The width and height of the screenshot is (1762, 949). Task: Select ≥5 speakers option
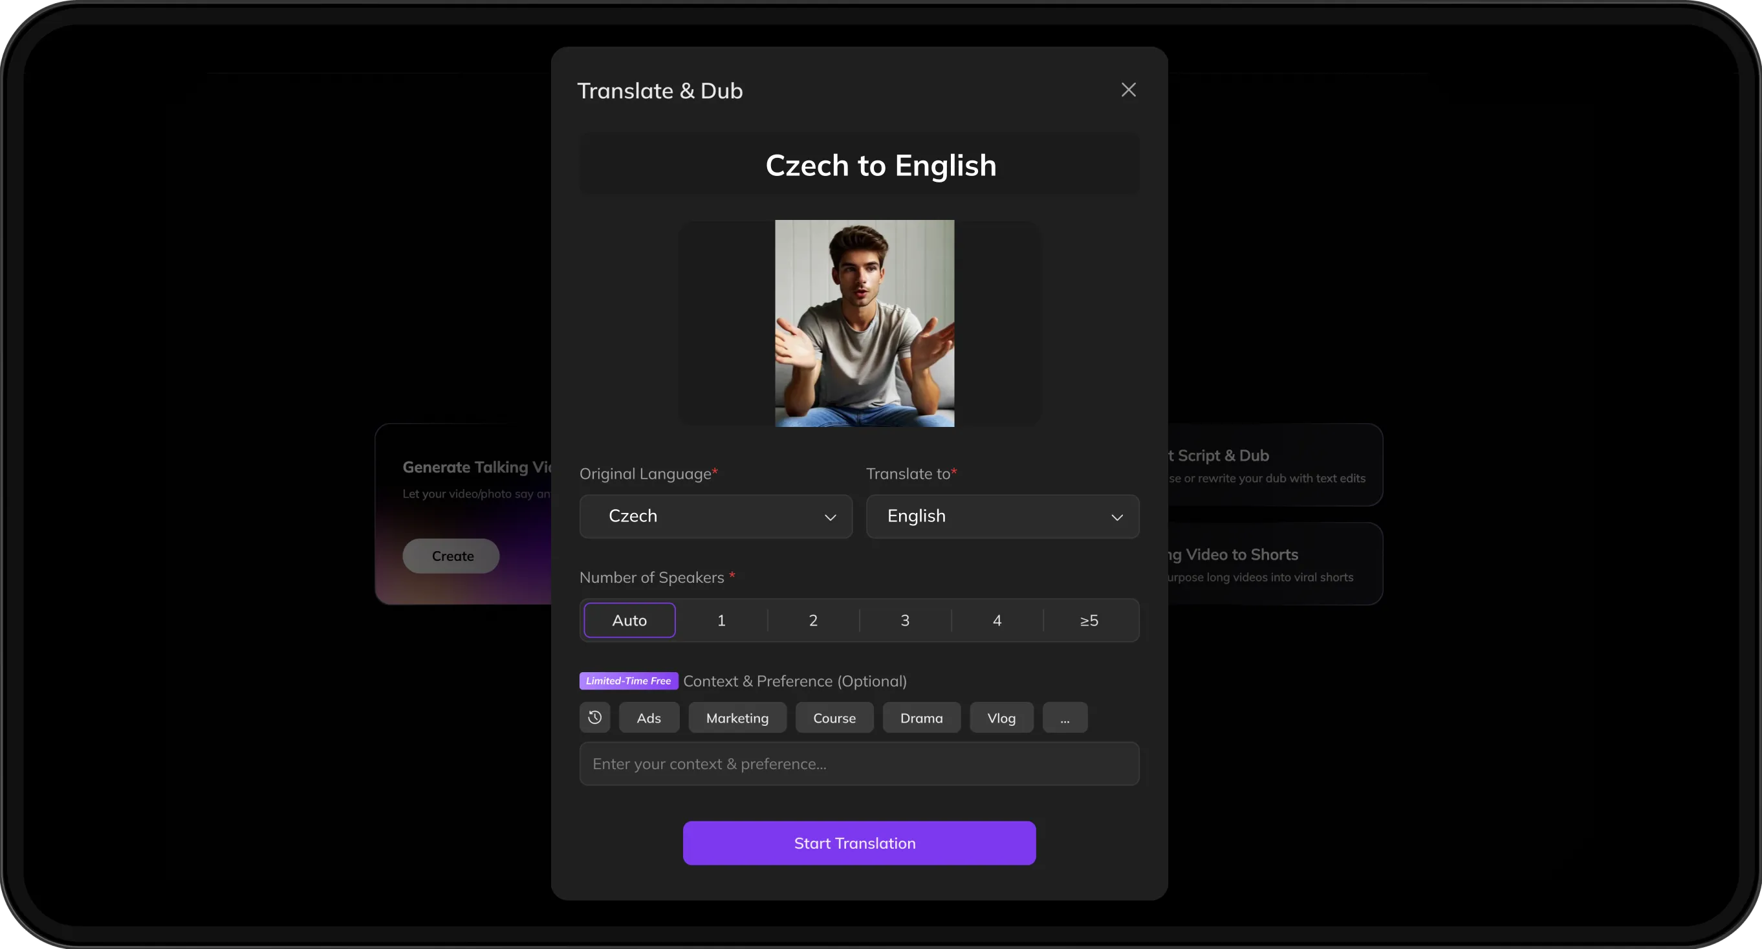click(x=1089, y=620)
